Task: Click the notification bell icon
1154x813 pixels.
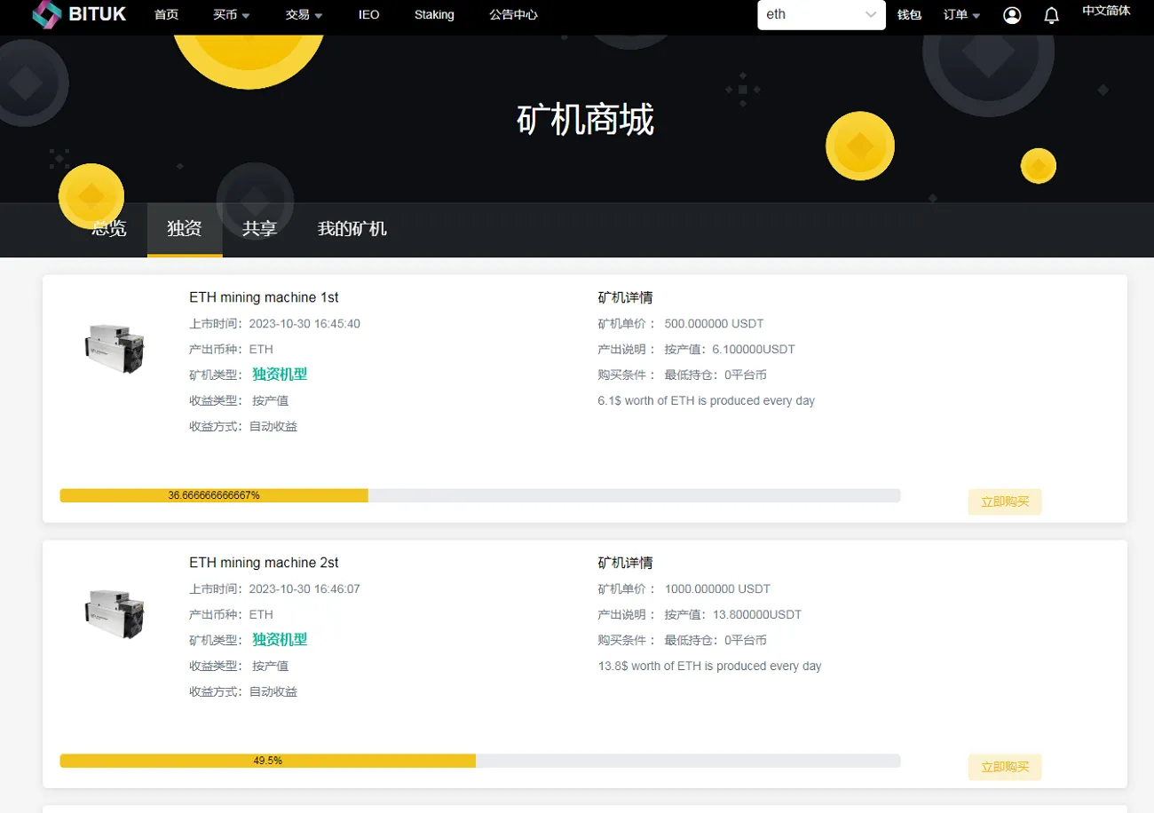Action: [1051, 14]
